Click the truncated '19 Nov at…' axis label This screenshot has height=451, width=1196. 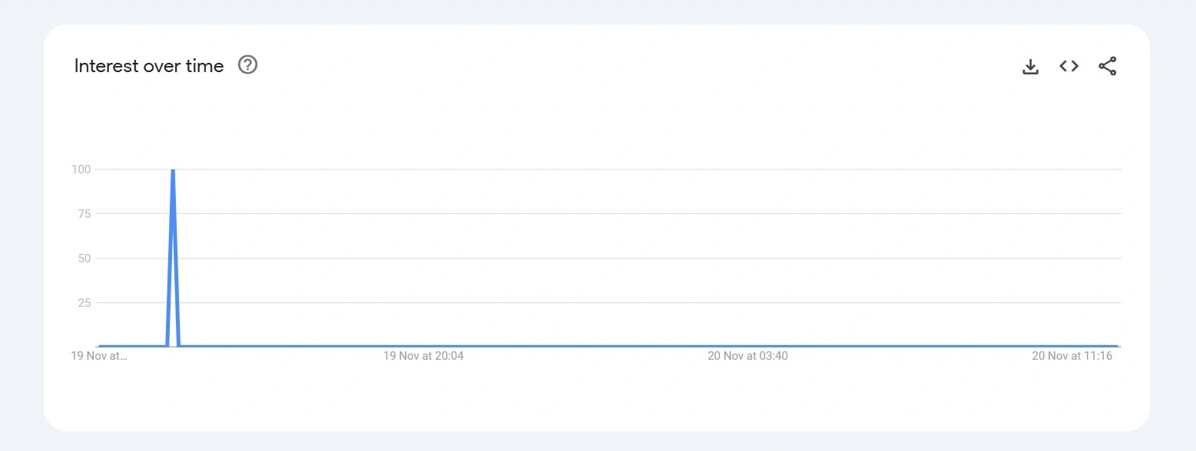pyautogui.click(x=98, y=356)
